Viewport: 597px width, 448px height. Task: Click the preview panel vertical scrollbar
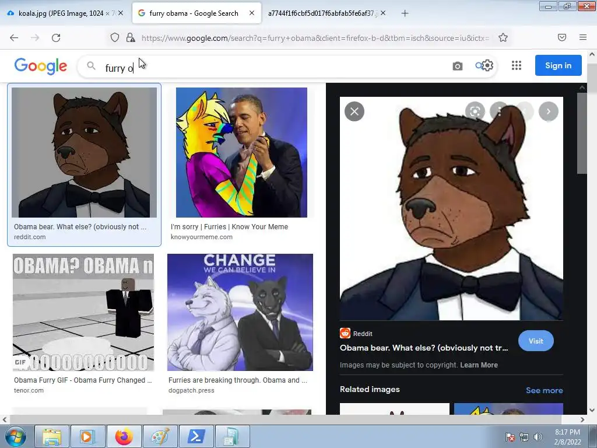[x=582, y=133]
